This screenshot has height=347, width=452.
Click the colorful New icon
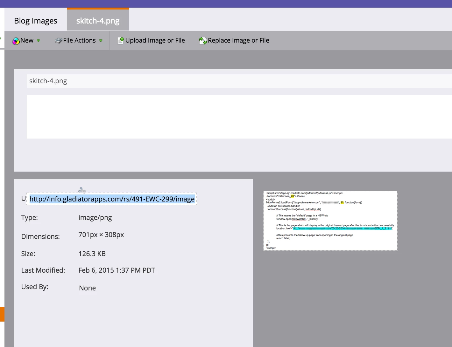[x=16, y=41]
